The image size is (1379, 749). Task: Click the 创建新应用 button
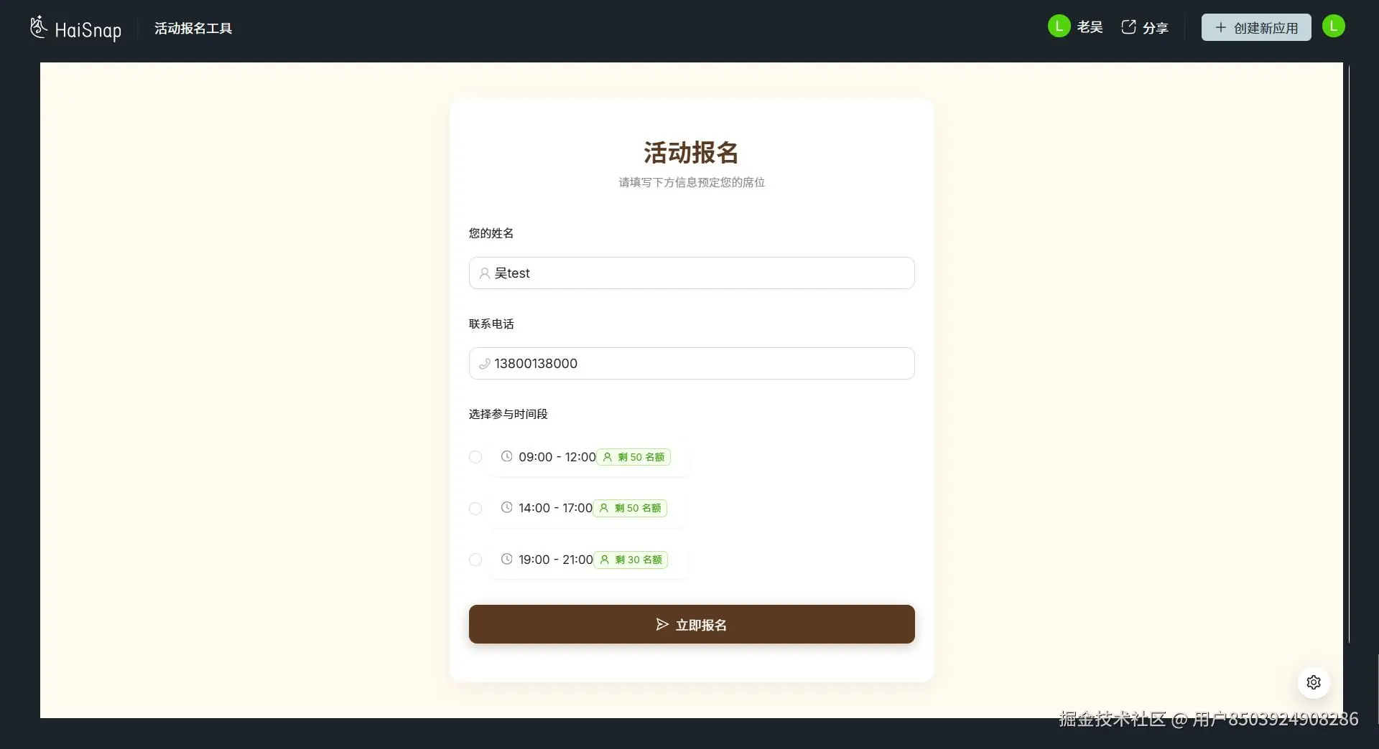coord(1256,27)
